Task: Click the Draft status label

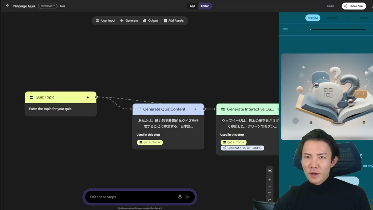Action: 62,6
